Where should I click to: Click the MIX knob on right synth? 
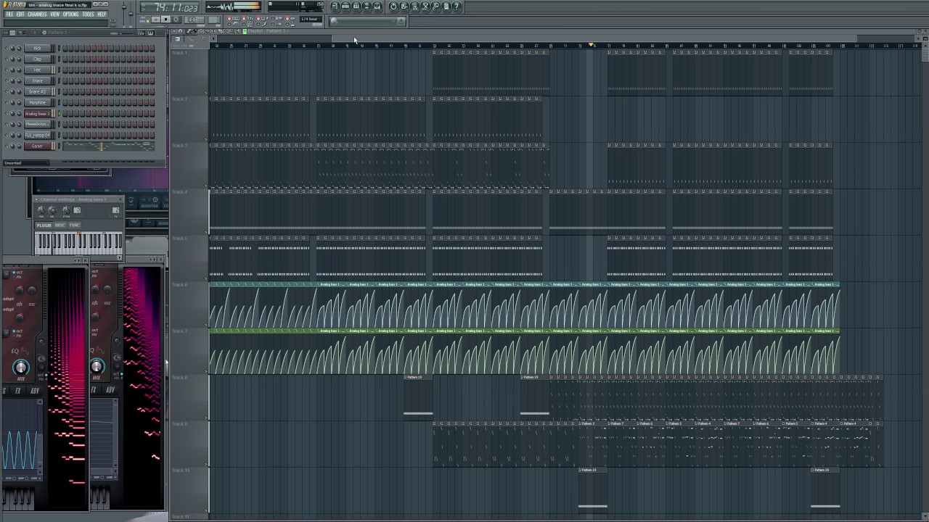(97, 367)
